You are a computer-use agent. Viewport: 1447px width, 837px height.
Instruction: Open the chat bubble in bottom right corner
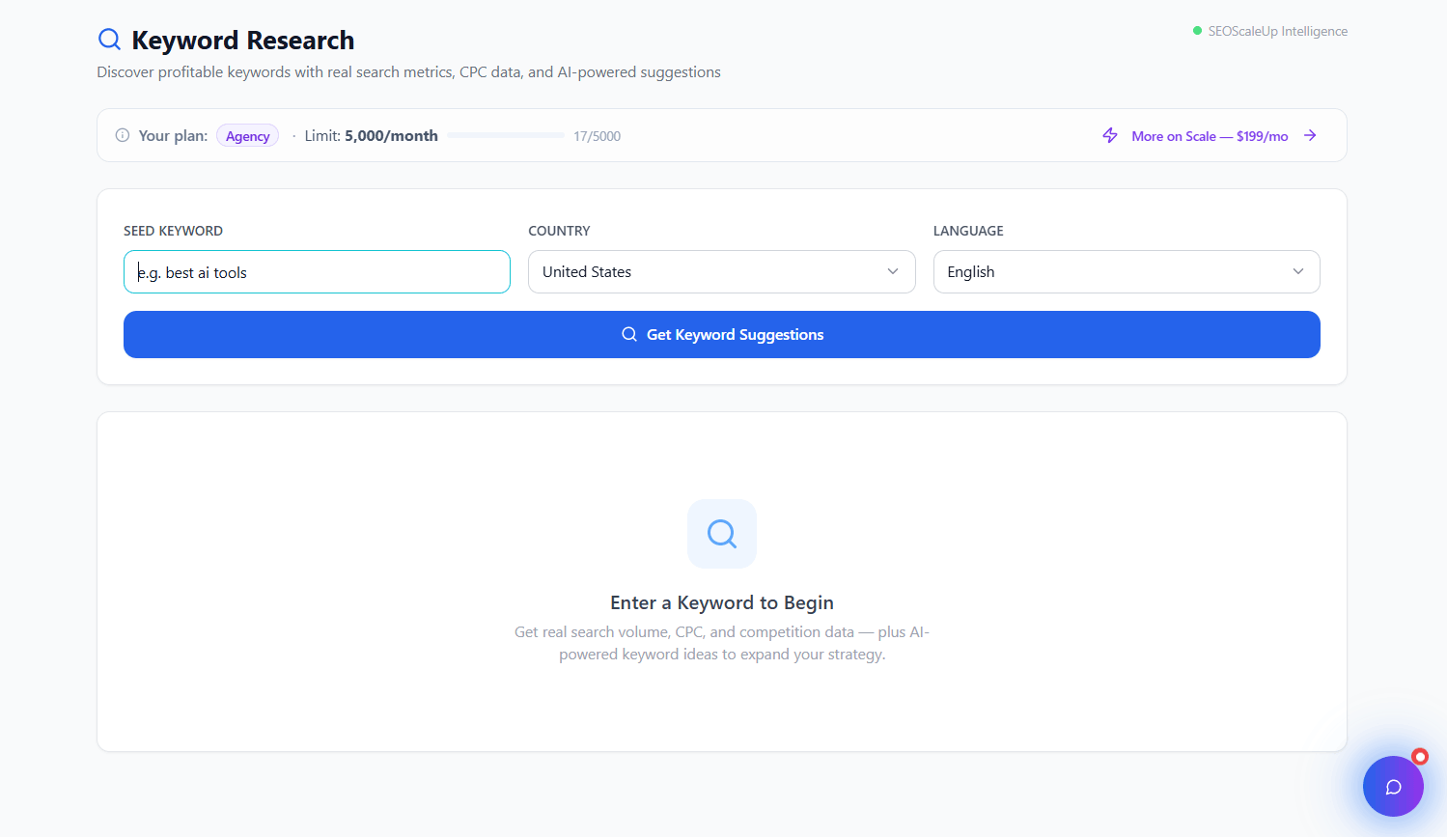coord(1393,786)
